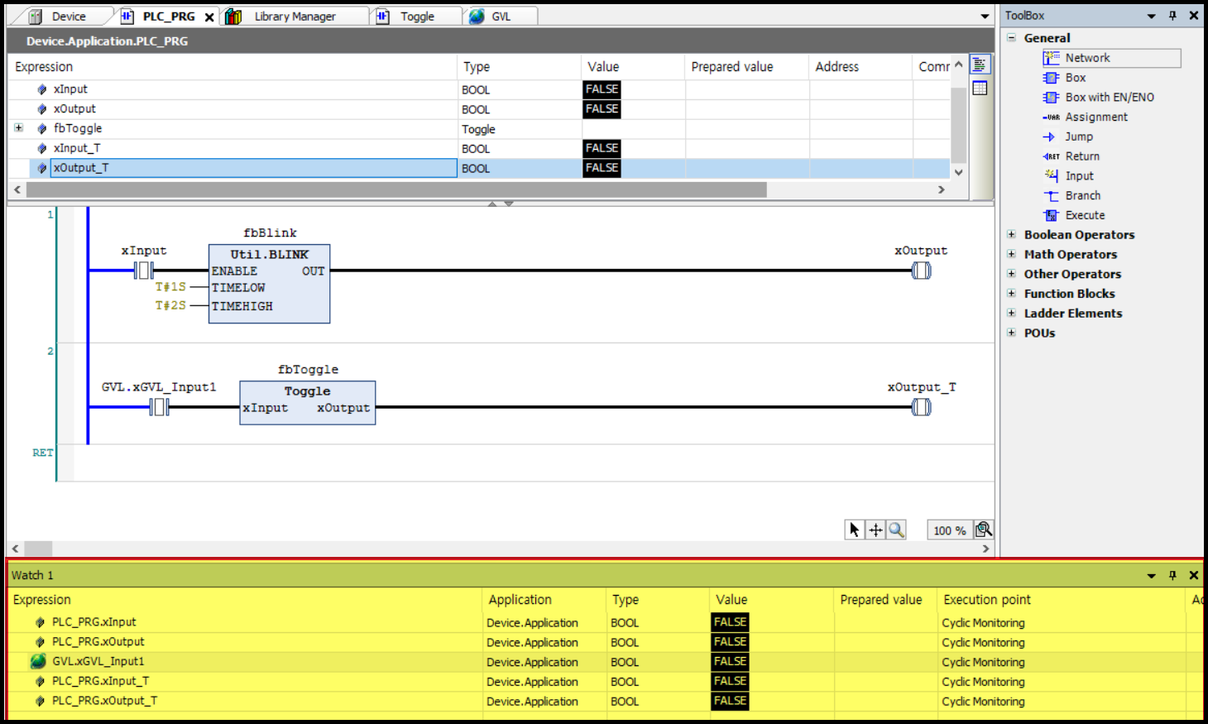Click the globe icon of GVL.xGVL_Input1
The image size is (1208, 724).
(38, 661)
